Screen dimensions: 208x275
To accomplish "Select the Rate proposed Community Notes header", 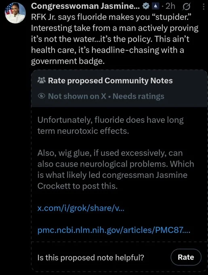I will point(110,80).
